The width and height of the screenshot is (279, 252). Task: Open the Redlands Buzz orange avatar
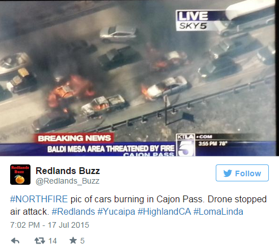coord(20,175)
